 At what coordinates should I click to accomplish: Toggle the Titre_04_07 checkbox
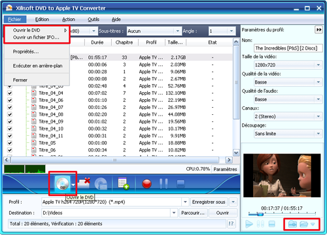(10, 107)
